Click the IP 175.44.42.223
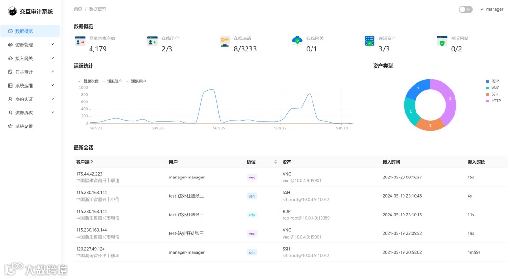The width and height of the screenshot is (520, 279). click(x=89, y=174)
